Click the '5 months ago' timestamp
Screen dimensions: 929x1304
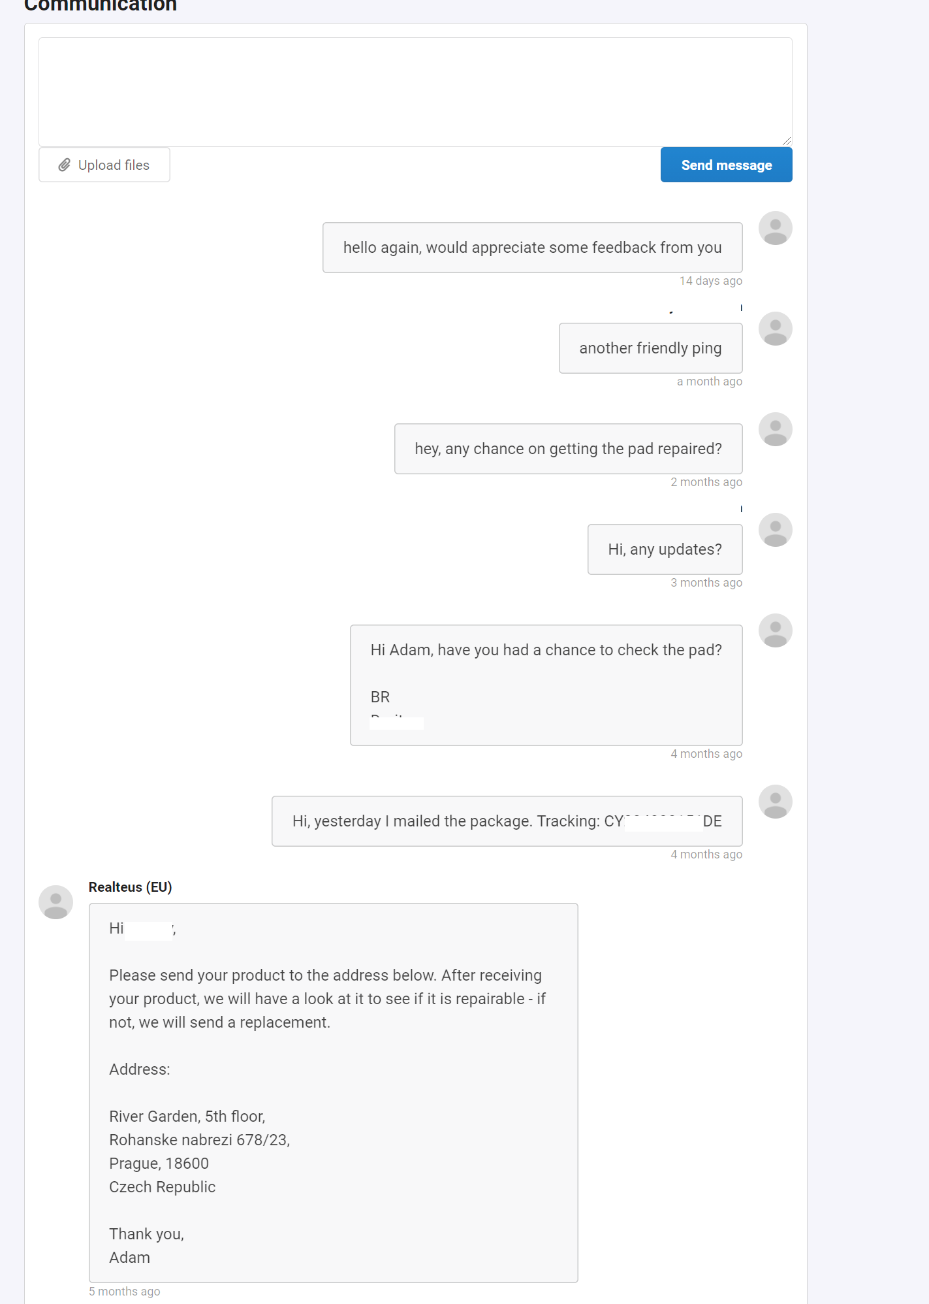(x=124, y=1292)
